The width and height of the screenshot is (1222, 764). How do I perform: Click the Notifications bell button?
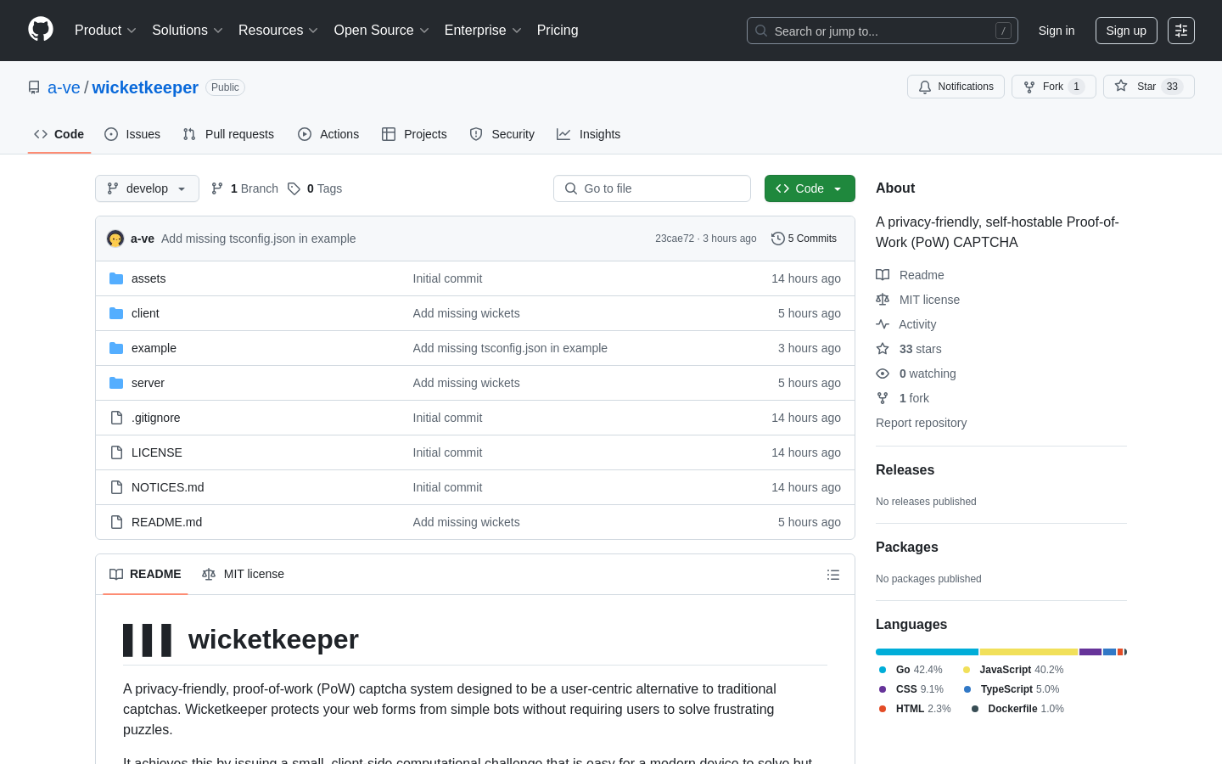(x=956, y=87)
